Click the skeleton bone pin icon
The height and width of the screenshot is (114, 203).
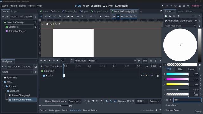tap(101, 16)
